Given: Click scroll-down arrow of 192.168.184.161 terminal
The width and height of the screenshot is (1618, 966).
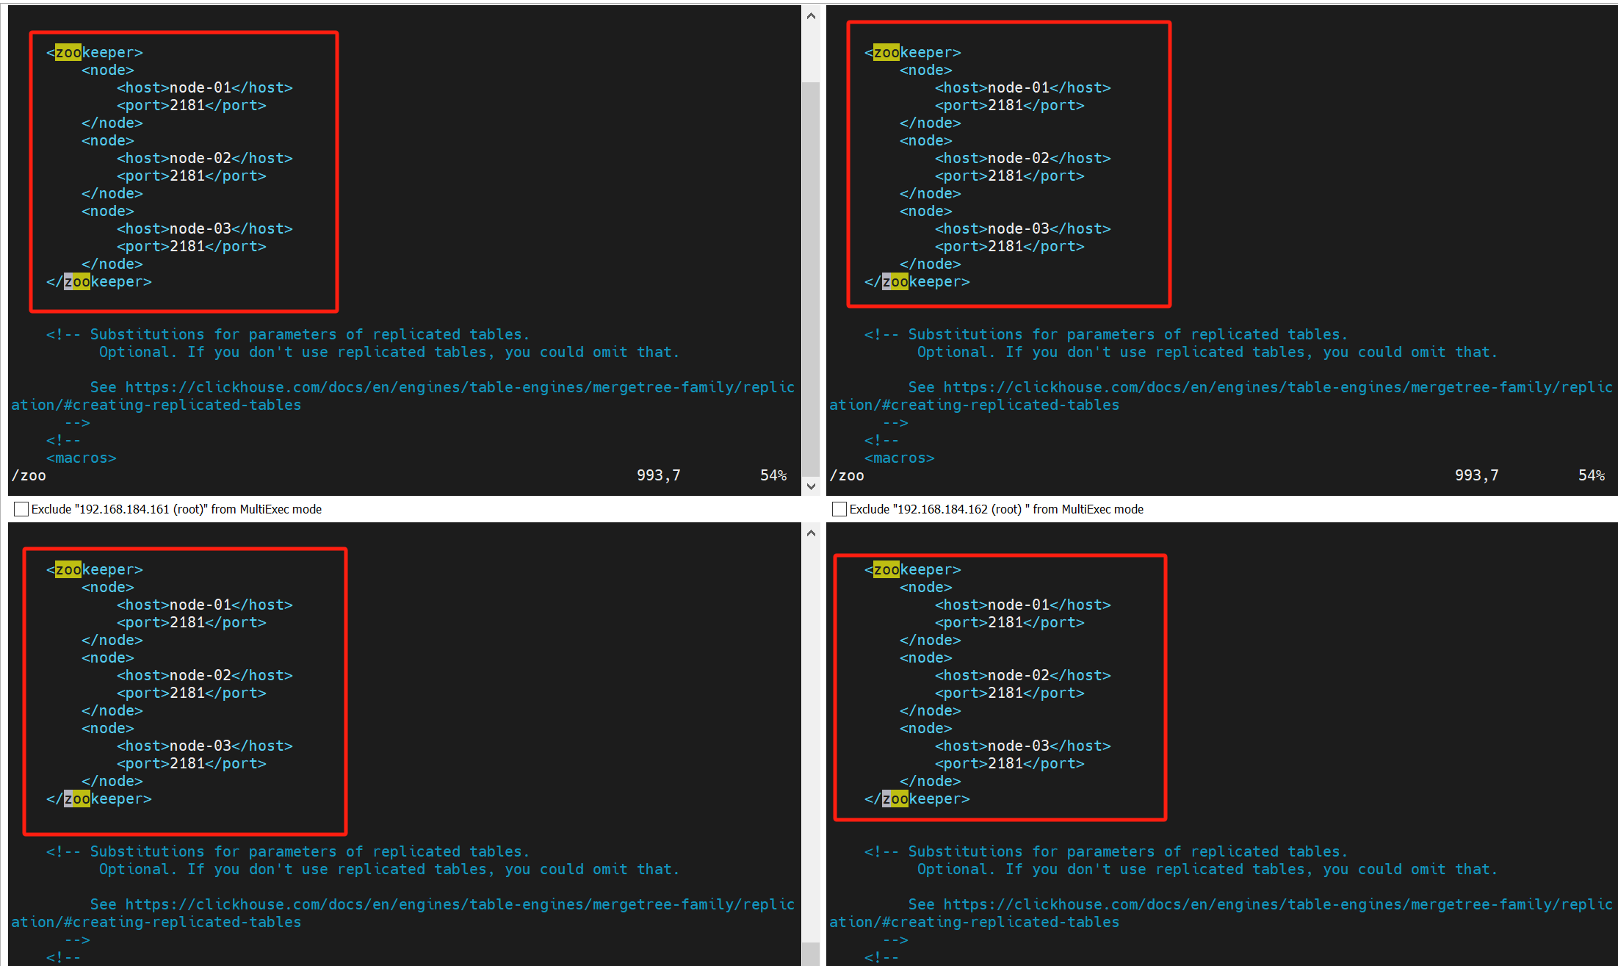Looking at the screenshot, I should click(811, 486).
